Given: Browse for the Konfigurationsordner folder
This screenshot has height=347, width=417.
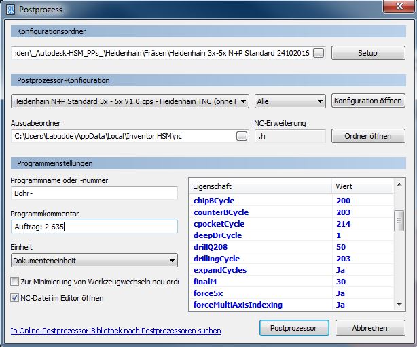Looking at the screenshot, I should click(x=319, y=53).
